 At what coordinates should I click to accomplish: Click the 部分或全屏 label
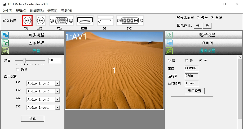(185, 18)
